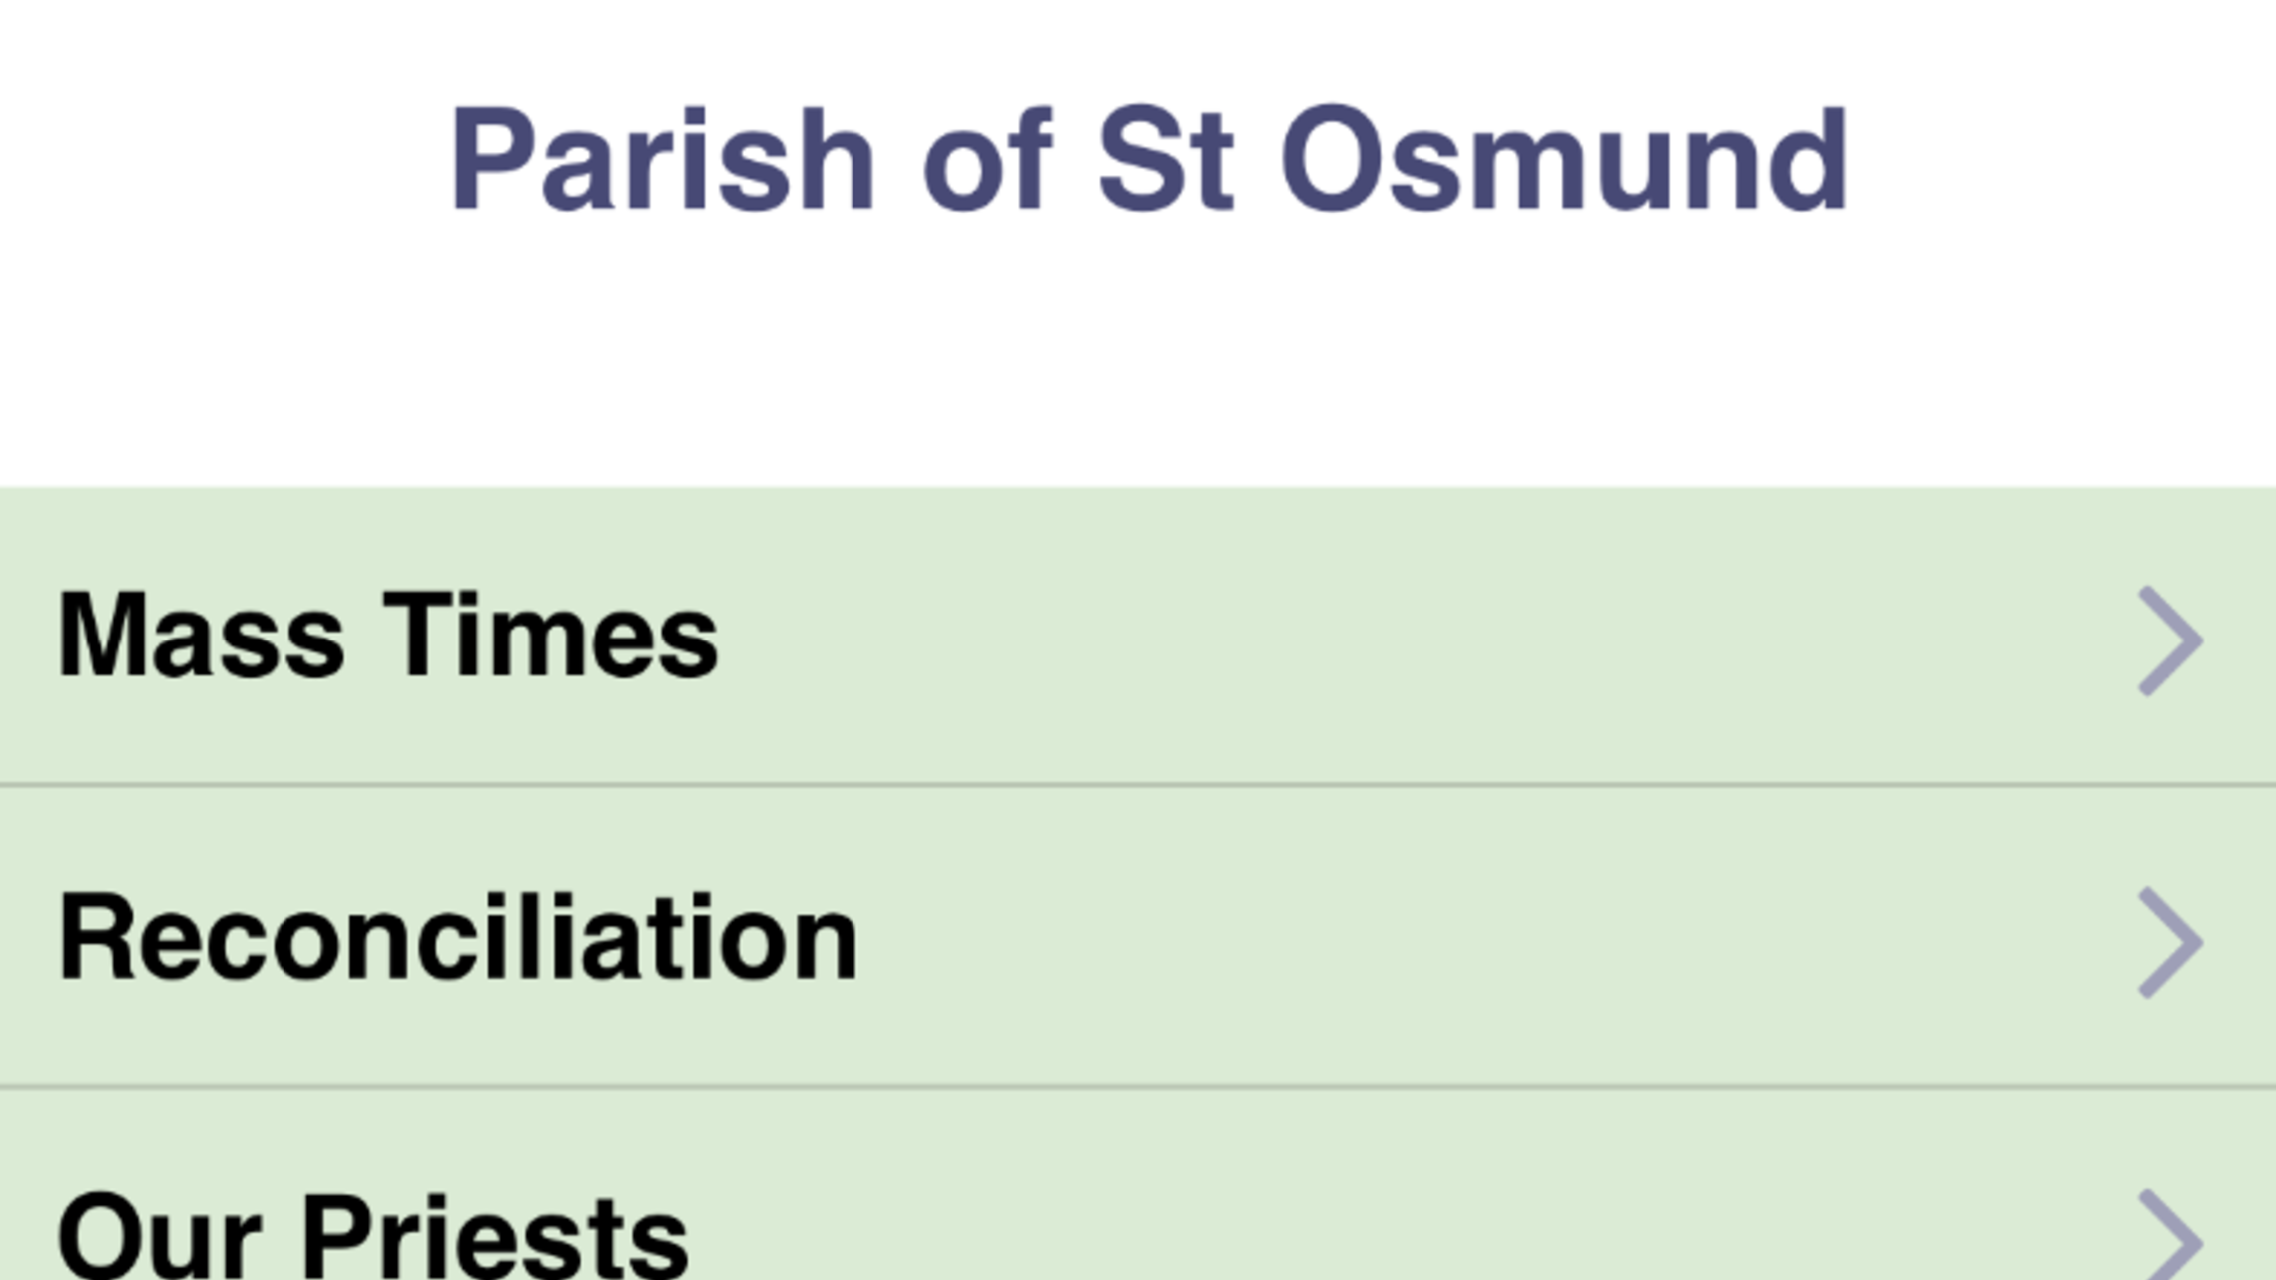Viewport: 2276px width, 1280px height.
Task: Click the Parish of St Osmund title
Action: pyautogui.click(x=1149, y=160)
